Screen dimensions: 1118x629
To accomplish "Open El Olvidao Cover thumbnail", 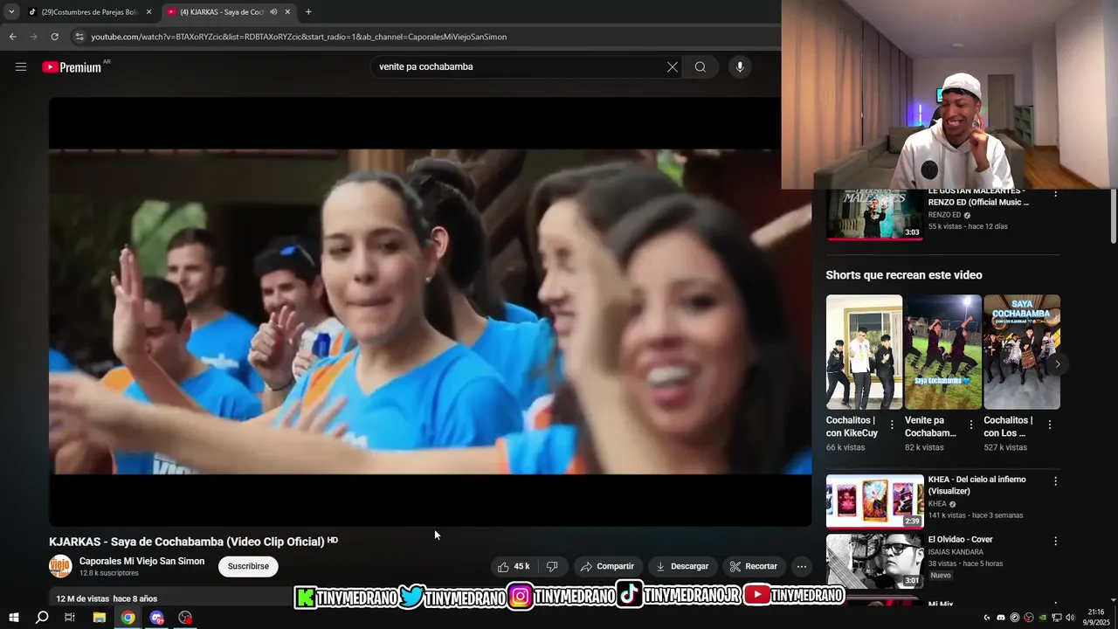I will (874, 561).
